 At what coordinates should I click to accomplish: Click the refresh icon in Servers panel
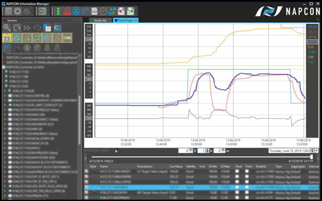[17, 28]
